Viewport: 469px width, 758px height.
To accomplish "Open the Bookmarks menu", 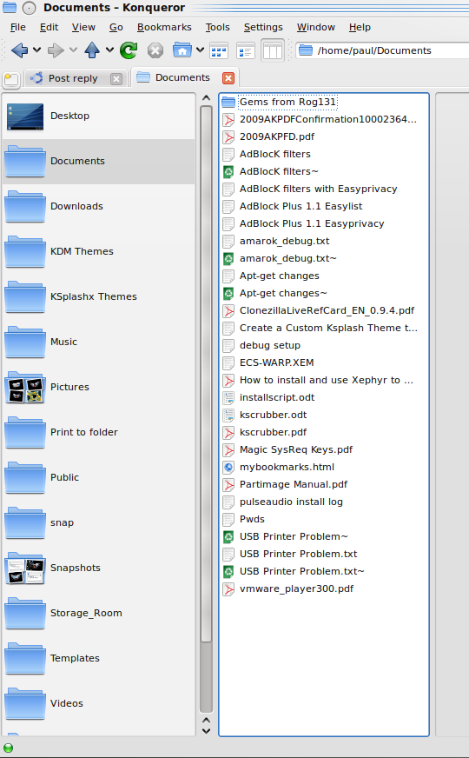I will coord(164,27).
